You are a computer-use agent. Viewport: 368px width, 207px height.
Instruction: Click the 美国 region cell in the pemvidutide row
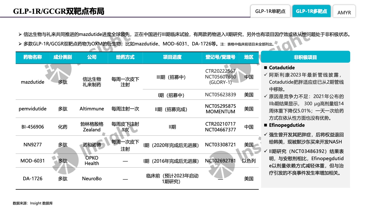pyautogui.click(x=249, y=109)
